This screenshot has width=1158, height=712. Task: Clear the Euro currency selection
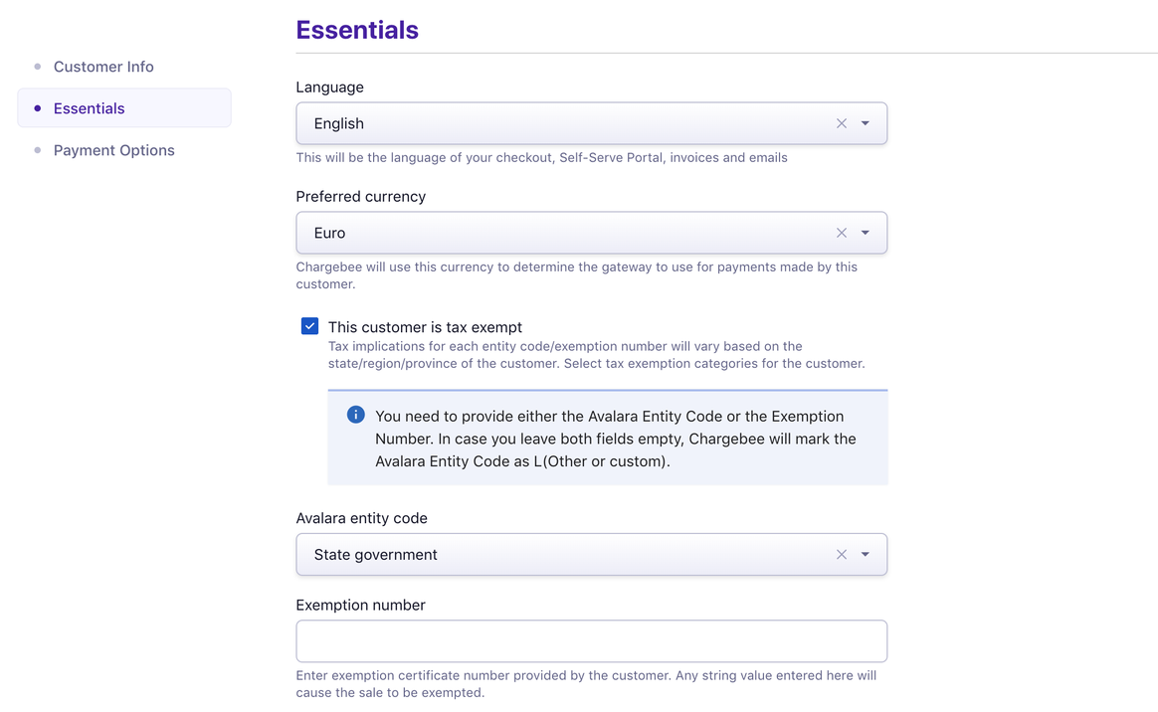[x=842, y=233]
